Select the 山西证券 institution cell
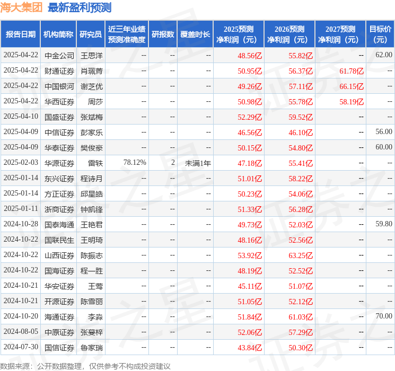395x371 pixels. pos(59,255)
